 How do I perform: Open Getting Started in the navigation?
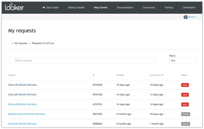(x=76, y=7)
